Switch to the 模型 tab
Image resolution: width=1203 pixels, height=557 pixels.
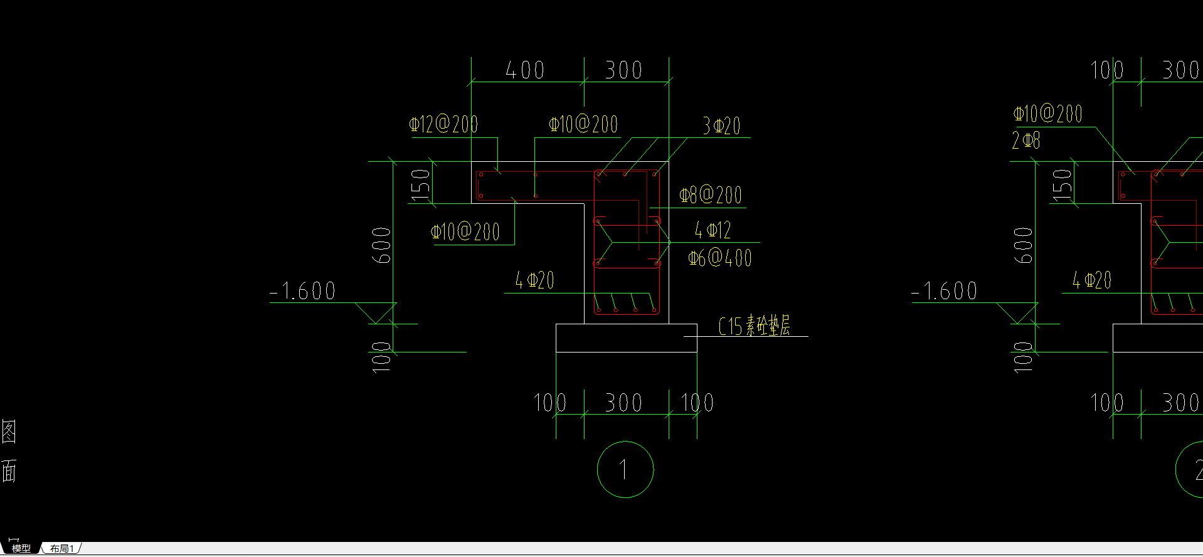tap(21, 548)
